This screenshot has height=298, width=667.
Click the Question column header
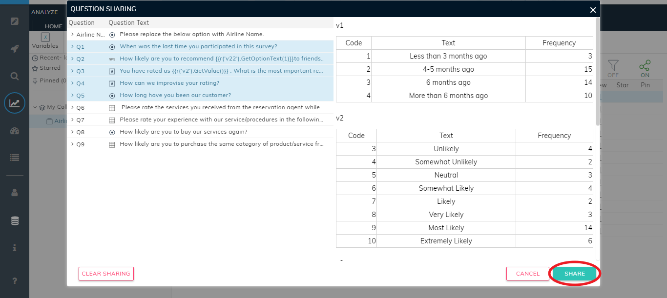82,23
